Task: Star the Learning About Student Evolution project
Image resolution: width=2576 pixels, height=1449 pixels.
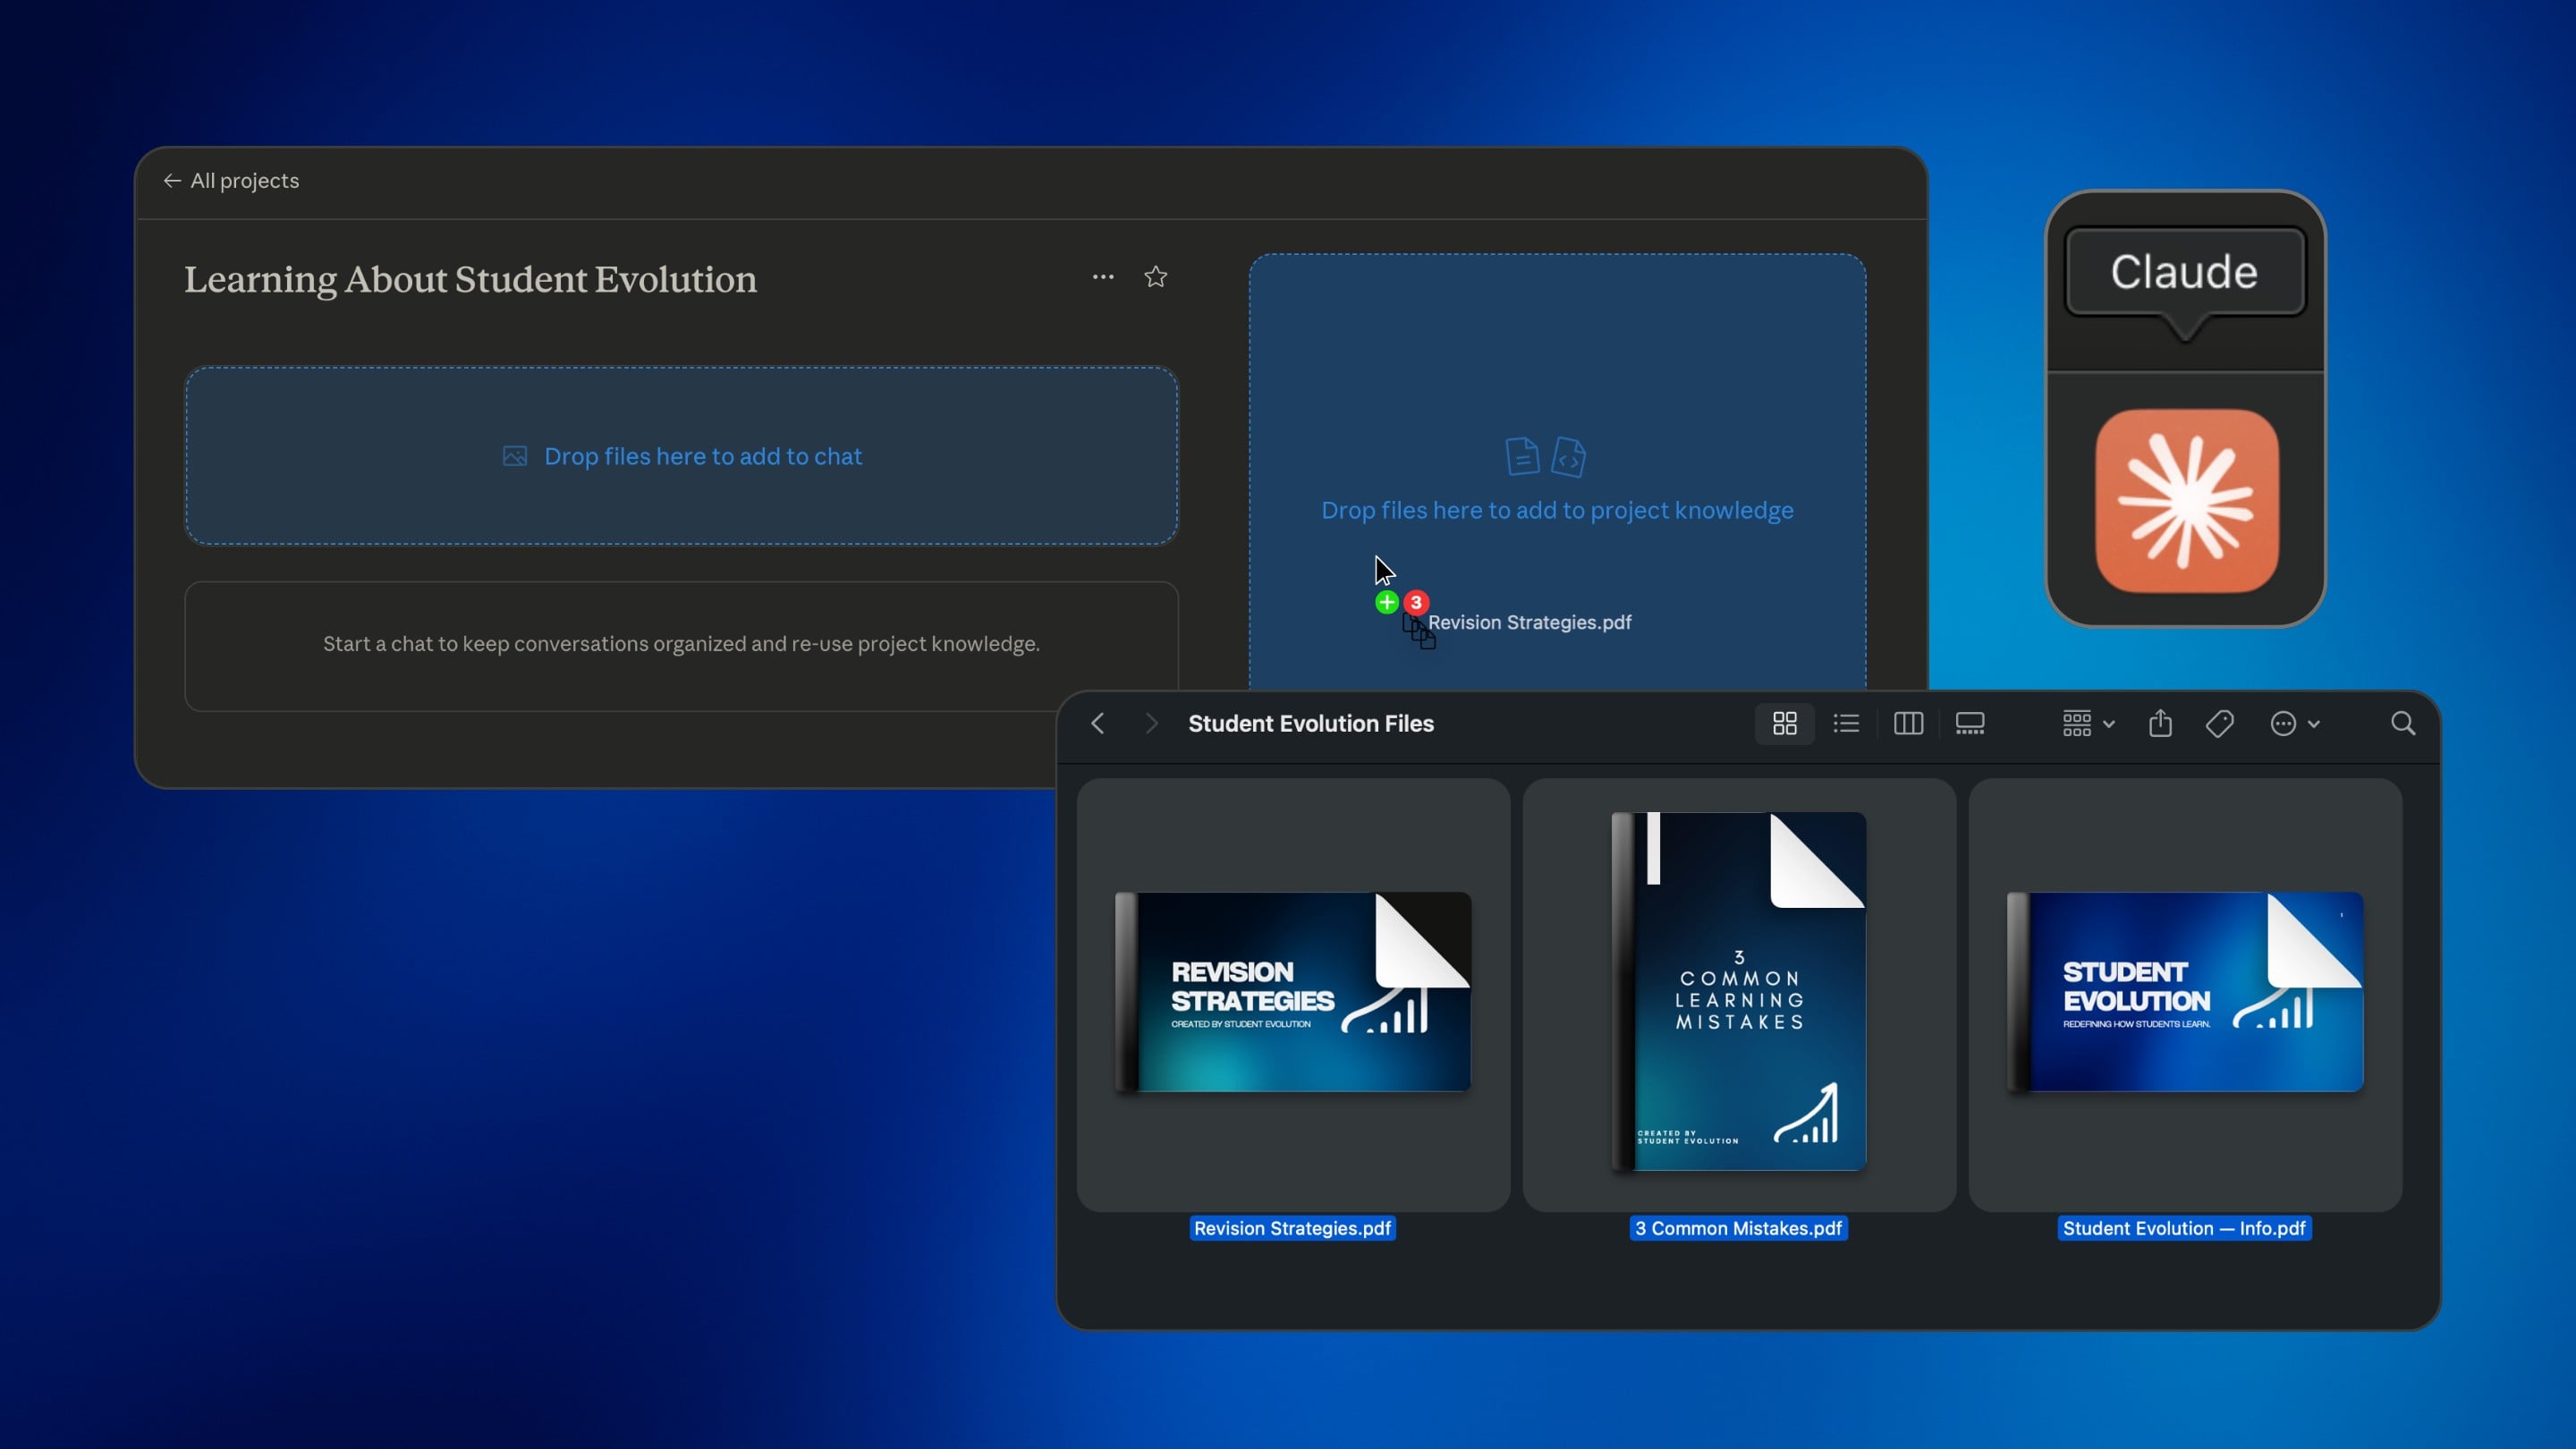Action: 1155,277
